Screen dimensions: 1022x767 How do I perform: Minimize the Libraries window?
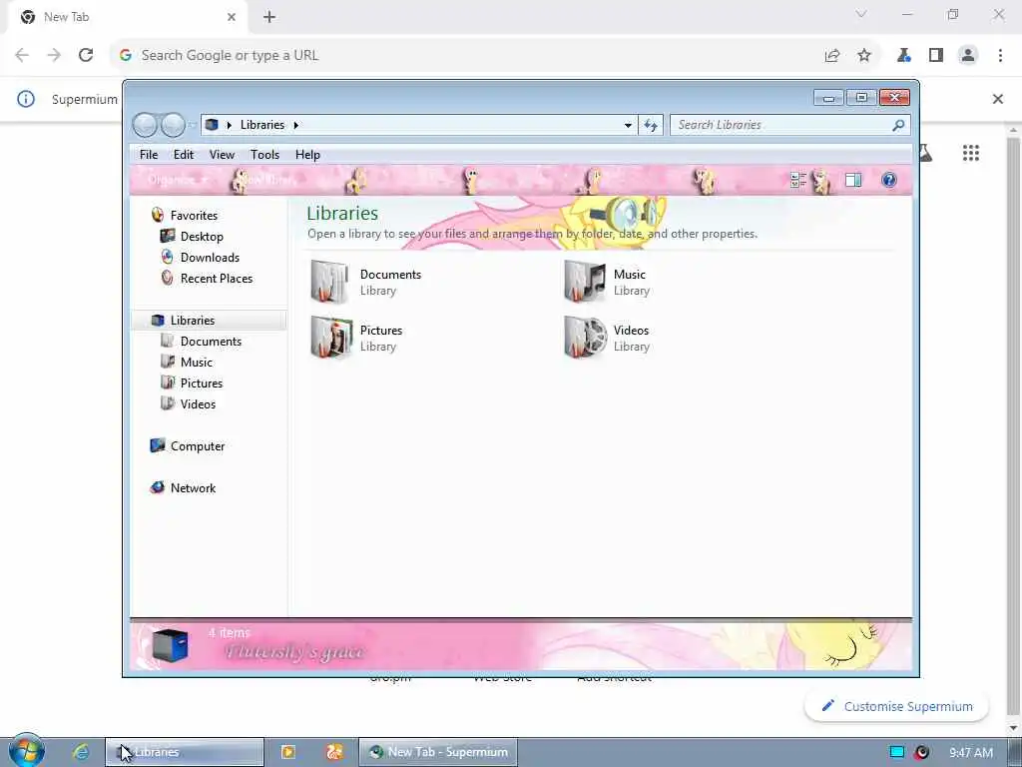pos(828,98)
